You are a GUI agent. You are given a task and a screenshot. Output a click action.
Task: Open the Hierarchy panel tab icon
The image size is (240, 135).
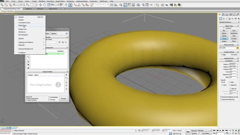coord(227,14)
